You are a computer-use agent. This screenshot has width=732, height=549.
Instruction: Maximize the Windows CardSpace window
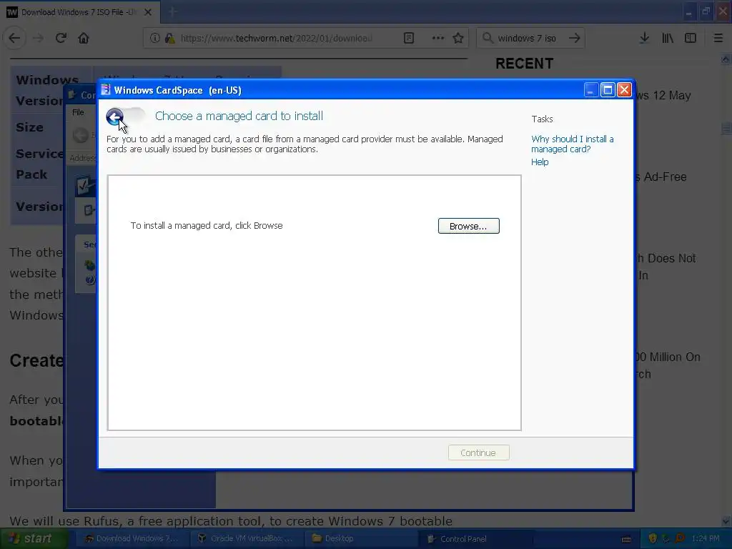(608, 89)
